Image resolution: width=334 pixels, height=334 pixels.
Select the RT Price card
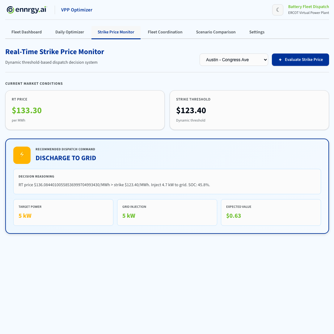(85, 110)
